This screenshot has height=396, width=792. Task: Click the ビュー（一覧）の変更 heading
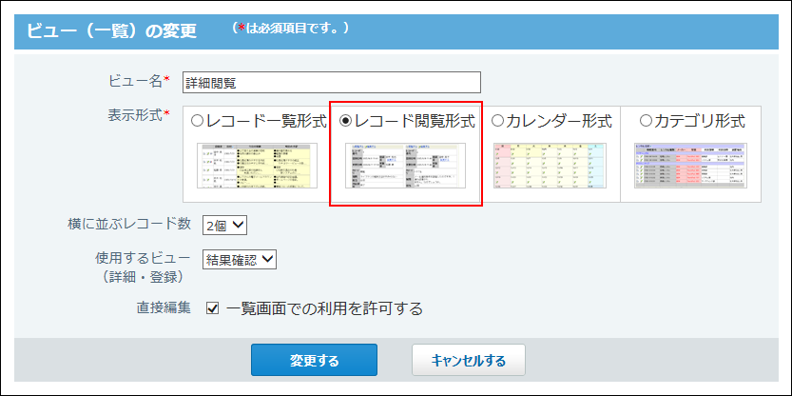click(x=111, y=30)
